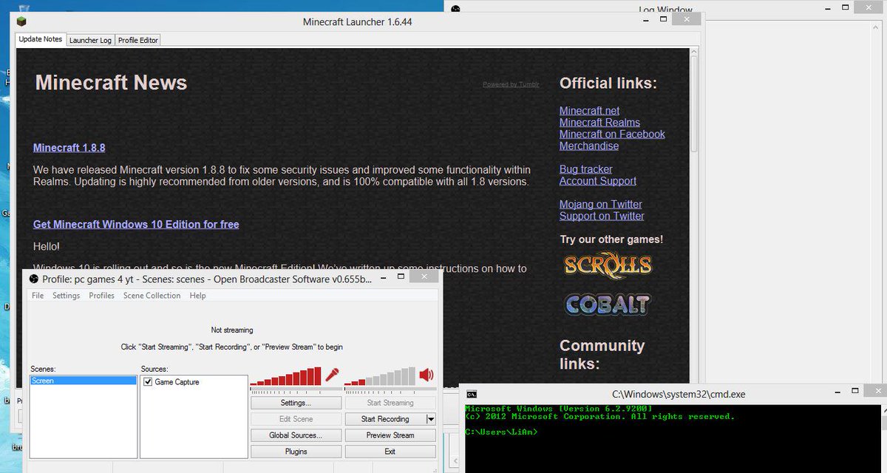Open the Account Support link
The height and width of the screenshot is (473, 887).
pos(597,181)
